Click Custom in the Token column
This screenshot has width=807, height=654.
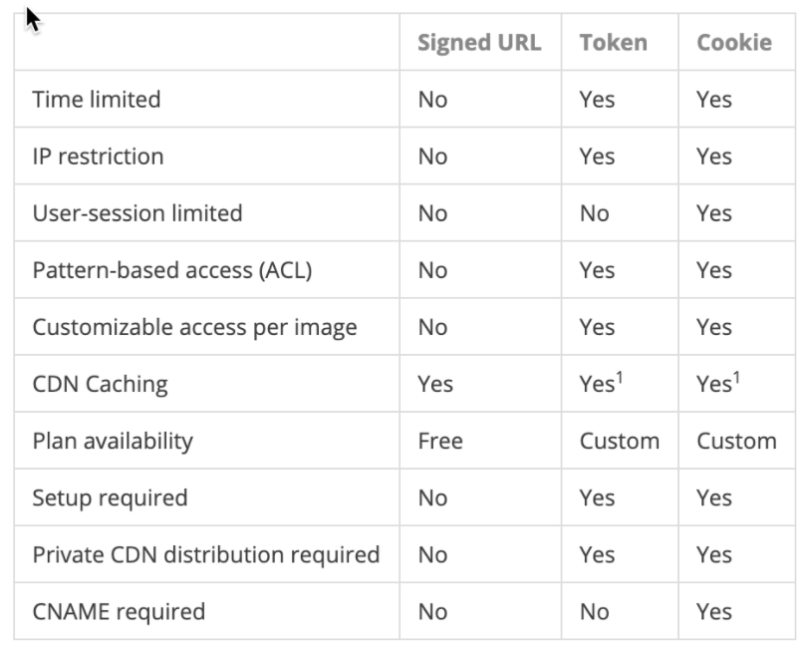click(x=619, y=441)
